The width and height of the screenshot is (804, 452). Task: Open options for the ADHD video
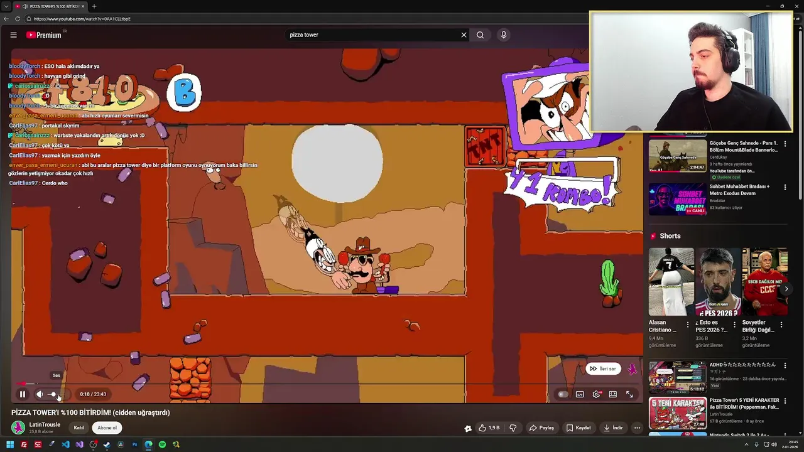click(x=785, y=365)
